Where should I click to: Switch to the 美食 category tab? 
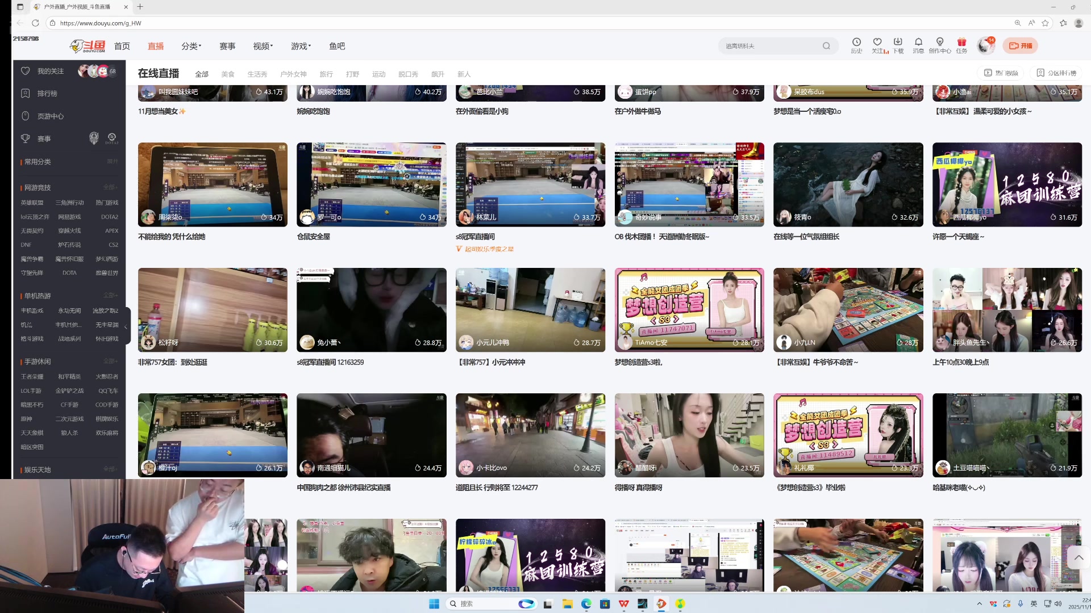228,74
